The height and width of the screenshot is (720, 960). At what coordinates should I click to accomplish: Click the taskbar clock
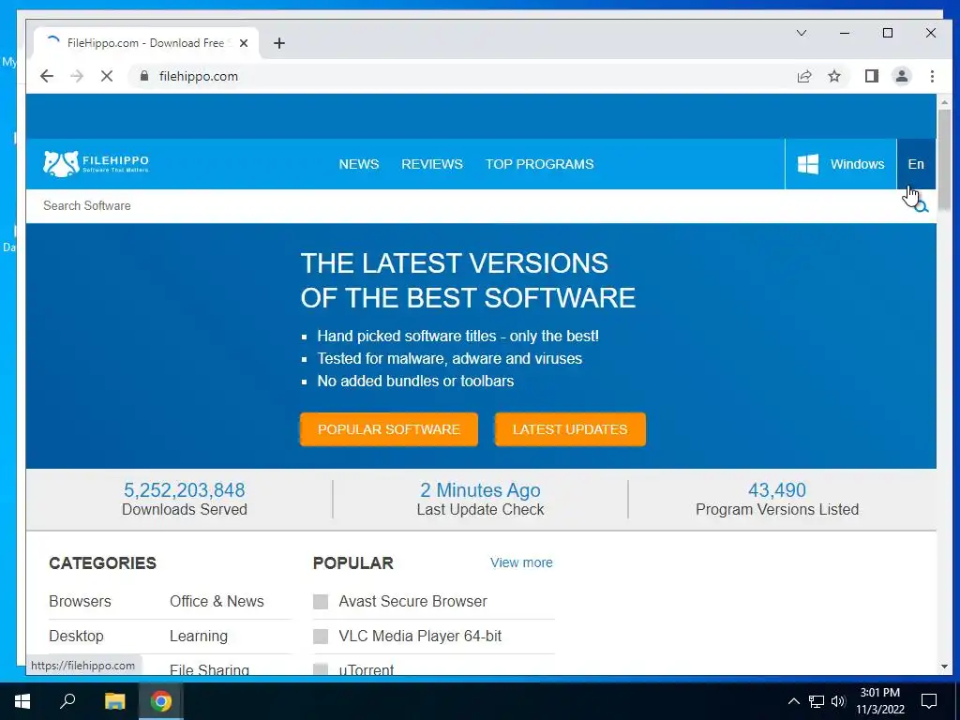click(x=879, y=701)
